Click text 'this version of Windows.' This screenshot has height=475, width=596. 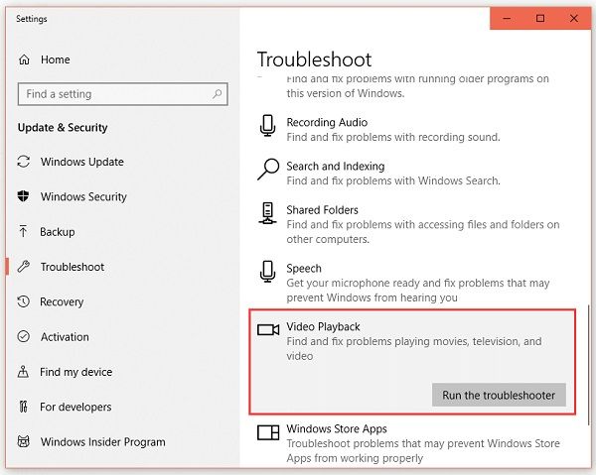pyautogui.click(x=346, y=93)
